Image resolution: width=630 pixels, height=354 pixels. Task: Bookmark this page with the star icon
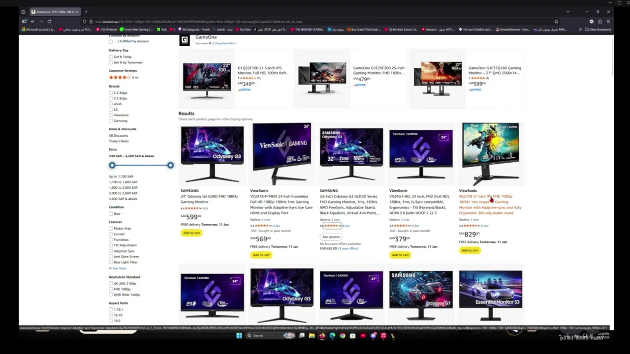[x=556, y=22]
